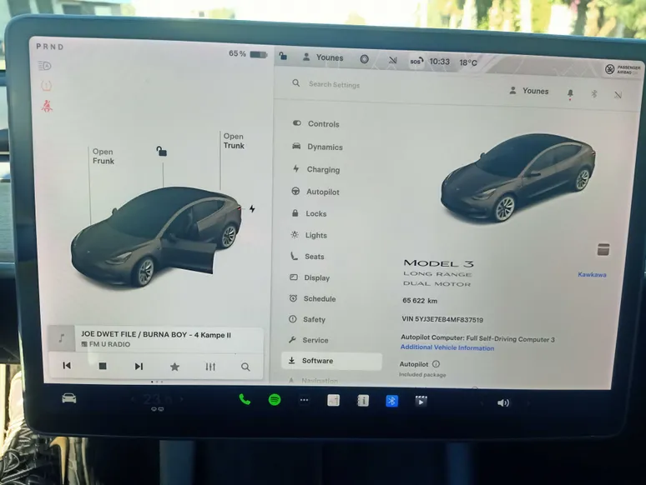Select Charging in the settings menu
646x485 pixels.
tap(316, 169)
